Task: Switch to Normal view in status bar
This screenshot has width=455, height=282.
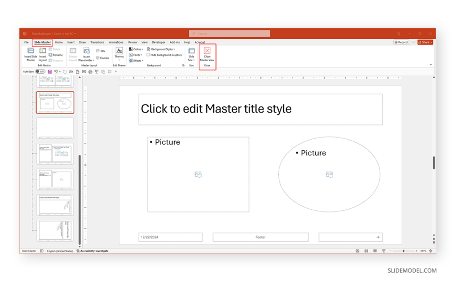Action: pyautogui.click(x=358, y=251)
